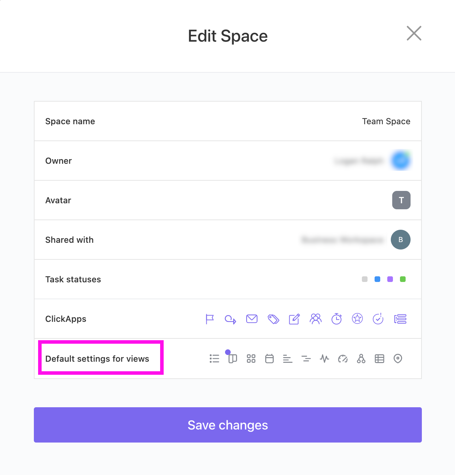This screenshot has height=475, width=455.
Task: Click the Team Space name value
Action: click(386, 121)
